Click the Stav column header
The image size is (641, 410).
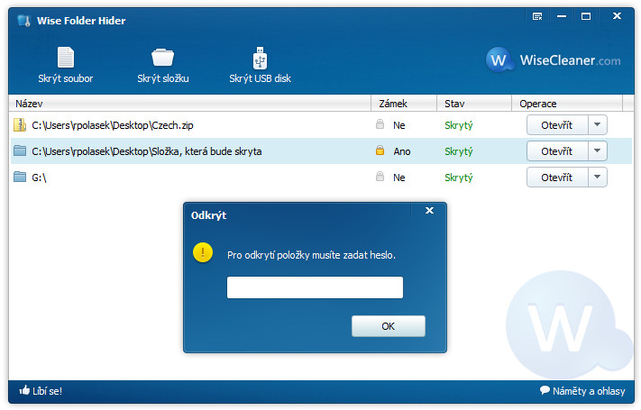coord(474,104)
